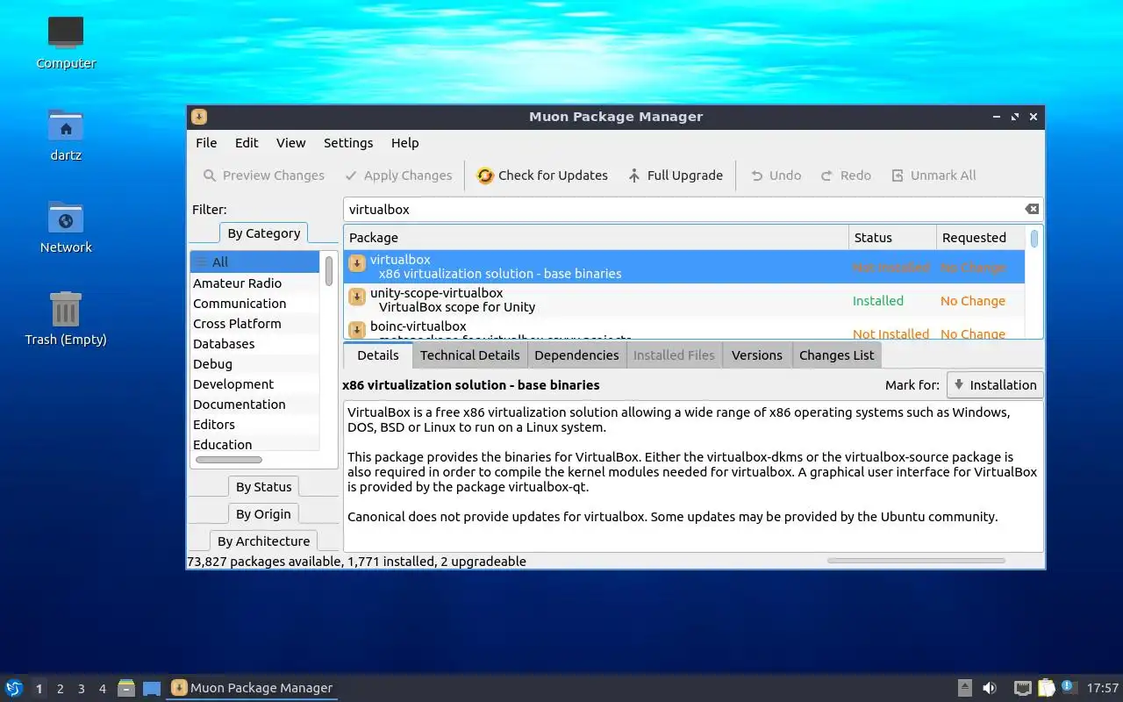Select the Amateur Radio category
Image resolution: width=1123 pixels, height=702 pixels.
pos(255,283)
